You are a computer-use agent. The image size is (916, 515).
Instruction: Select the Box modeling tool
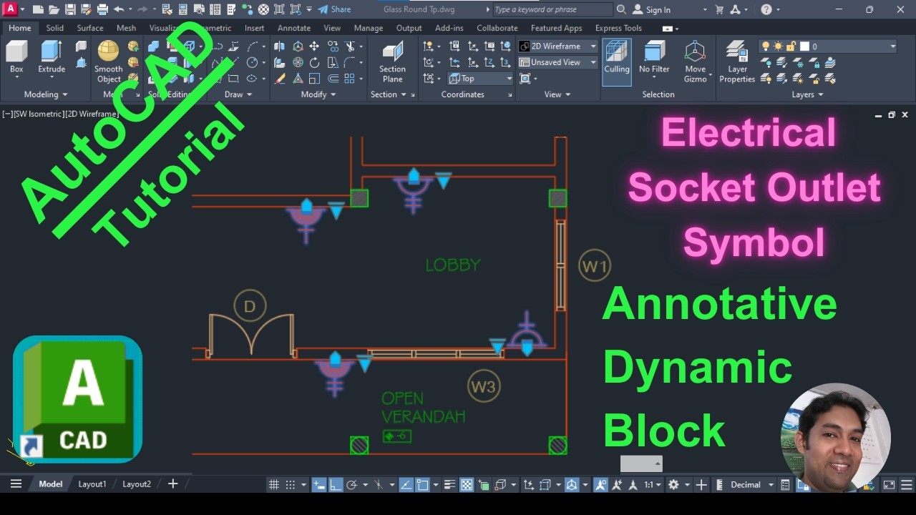click(16, 58)
